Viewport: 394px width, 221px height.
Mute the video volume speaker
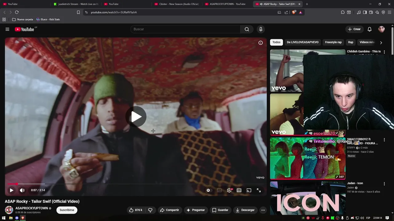[x=22, y=190]
